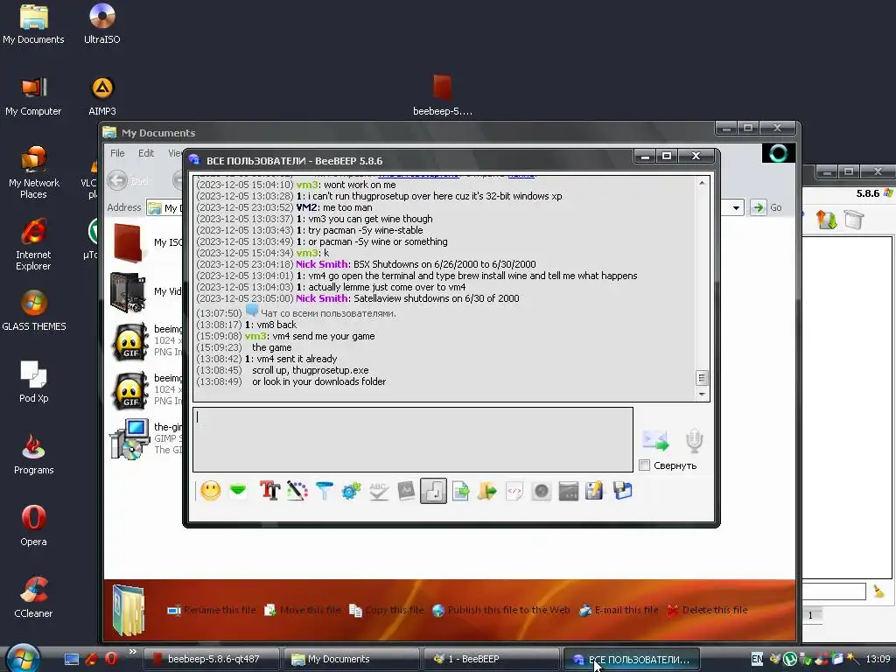Screen dimensions: 896x672
Task: Click the gray window screenshot icon
Action: point(569,491)
